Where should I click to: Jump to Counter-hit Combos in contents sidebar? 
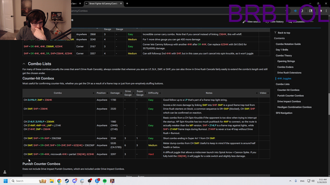tap(288, 90)
